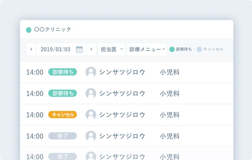Click 小児科 in the fourth row
This screenshot has height=160, width=252.
coord(170,136)
